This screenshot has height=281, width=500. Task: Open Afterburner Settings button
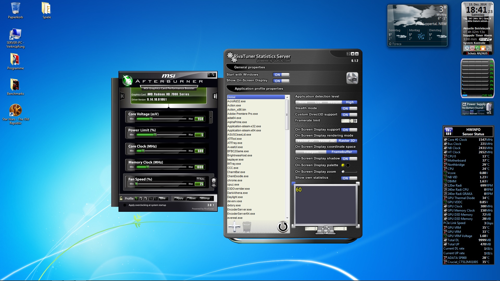click(x=205, y=198)
